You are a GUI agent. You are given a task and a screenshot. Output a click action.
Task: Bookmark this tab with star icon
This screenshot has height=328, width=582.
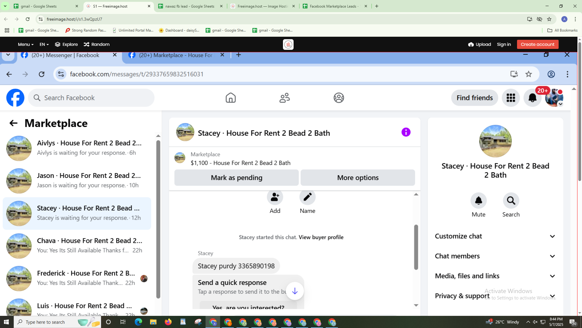[x=549, y=19]
